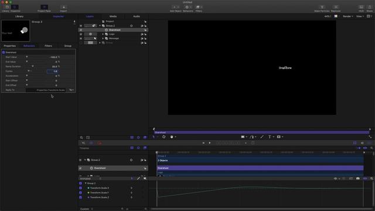
Task: Collapse Group 2 in Timeline list
Action: click(85, 160)
